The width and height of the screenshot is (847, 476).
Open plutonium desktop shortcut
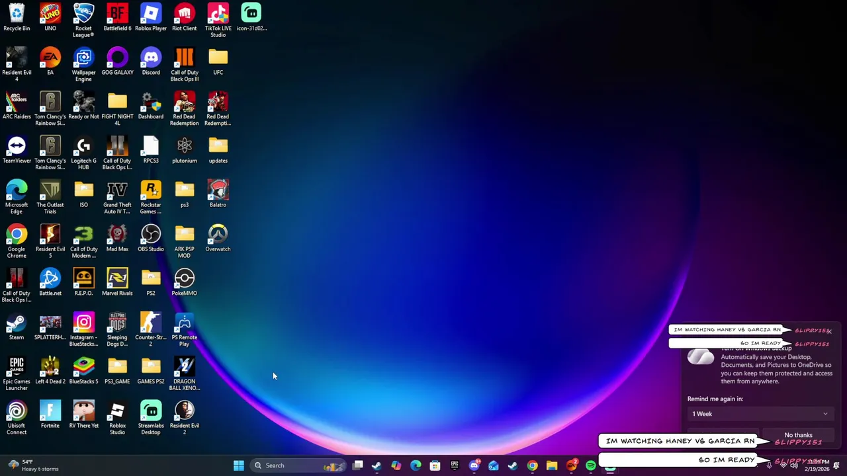tap(185, 150)
